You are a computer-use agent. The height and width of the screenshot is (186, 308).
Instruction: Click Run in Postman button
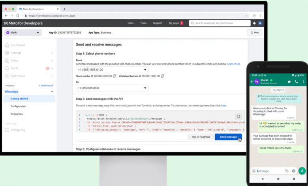201,137
